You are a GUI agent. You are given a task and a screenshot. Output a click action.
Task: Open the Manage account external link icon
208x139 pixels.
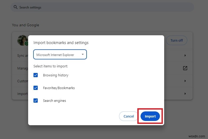[185, 68]
